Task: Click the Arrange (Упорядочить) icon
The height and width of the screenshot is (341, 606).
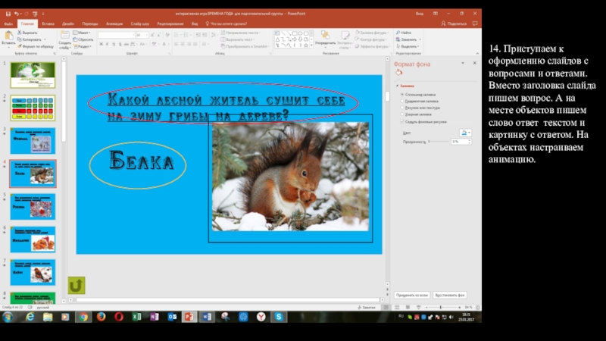Action: tap(326, 38)
